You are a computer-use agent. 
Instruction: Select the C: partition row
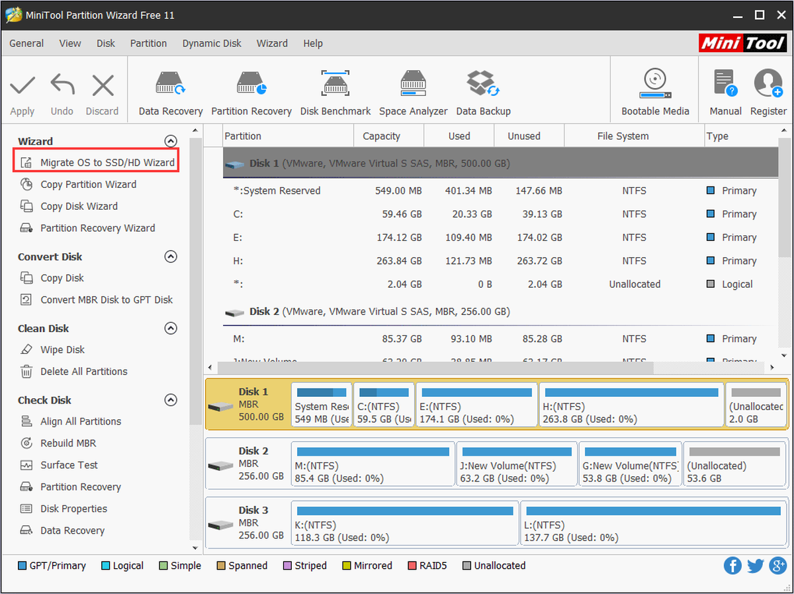point(500,214)
